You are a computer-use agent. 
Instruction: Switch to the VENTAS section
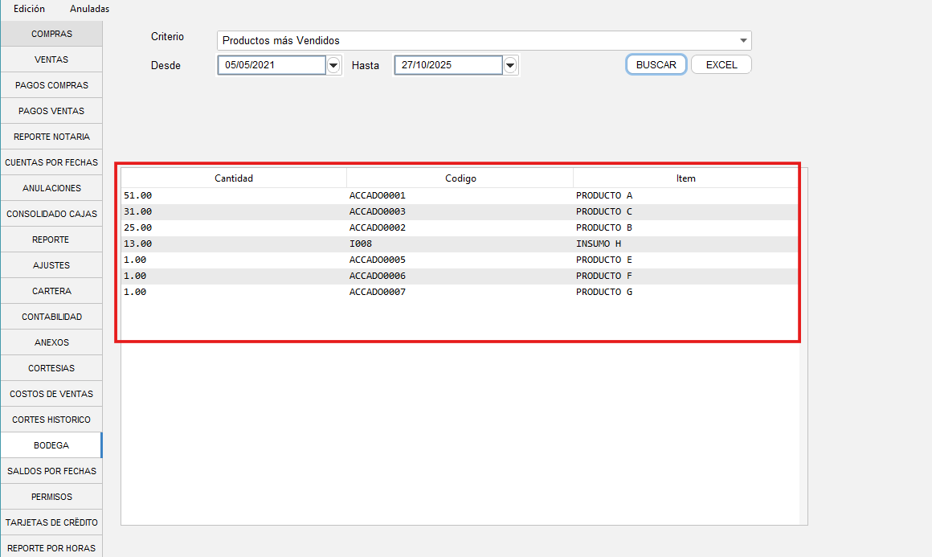tap(51, 59)
